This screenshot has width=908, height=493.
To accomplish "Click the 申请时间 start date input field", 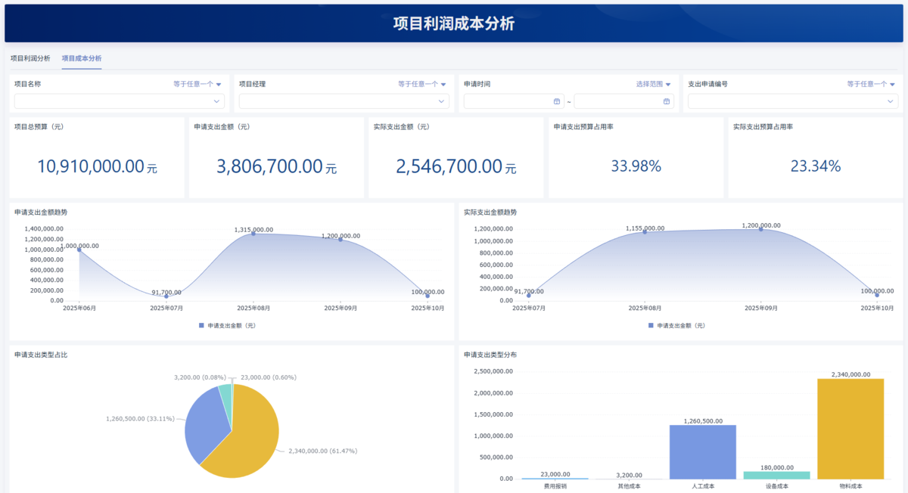I will pos(507,101).
